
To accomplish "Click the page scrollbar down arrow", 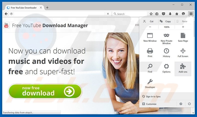I will 193,113.
